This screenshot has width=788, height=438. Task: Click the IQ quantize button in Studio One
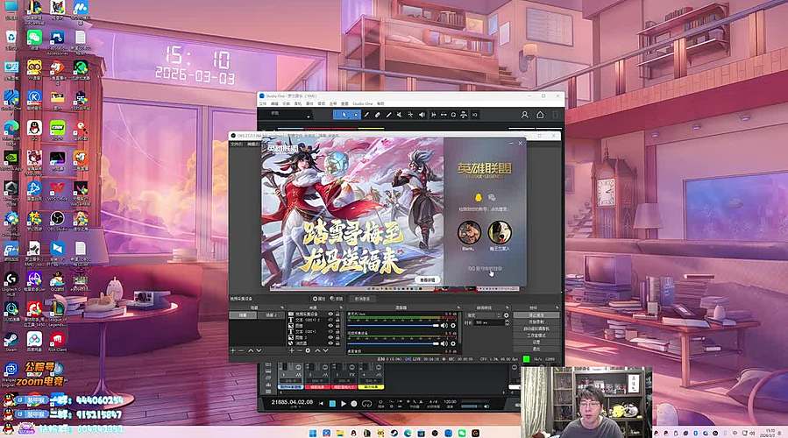[474, 115]
